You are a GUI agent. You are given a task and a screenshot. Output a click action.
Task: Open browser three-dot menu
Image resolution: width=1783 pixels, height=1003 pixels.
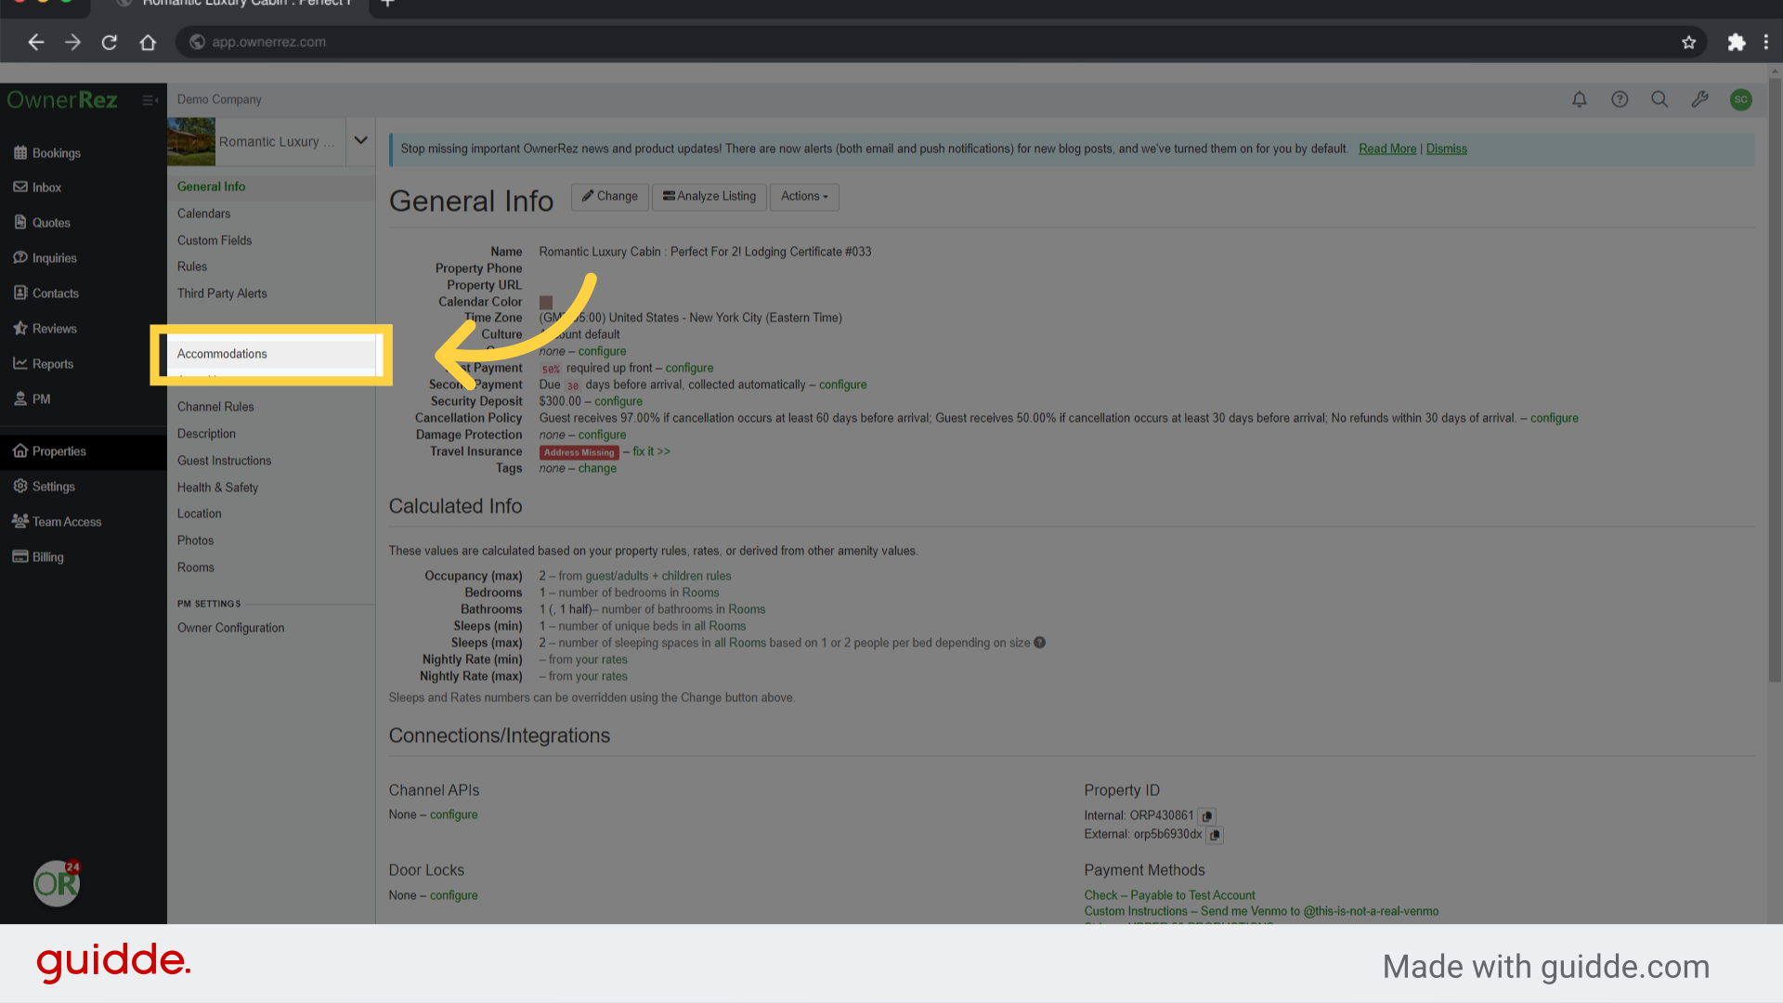[x=1765, y=42]
